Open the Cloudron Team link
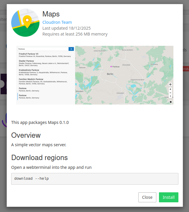 [x=57, y=22]
